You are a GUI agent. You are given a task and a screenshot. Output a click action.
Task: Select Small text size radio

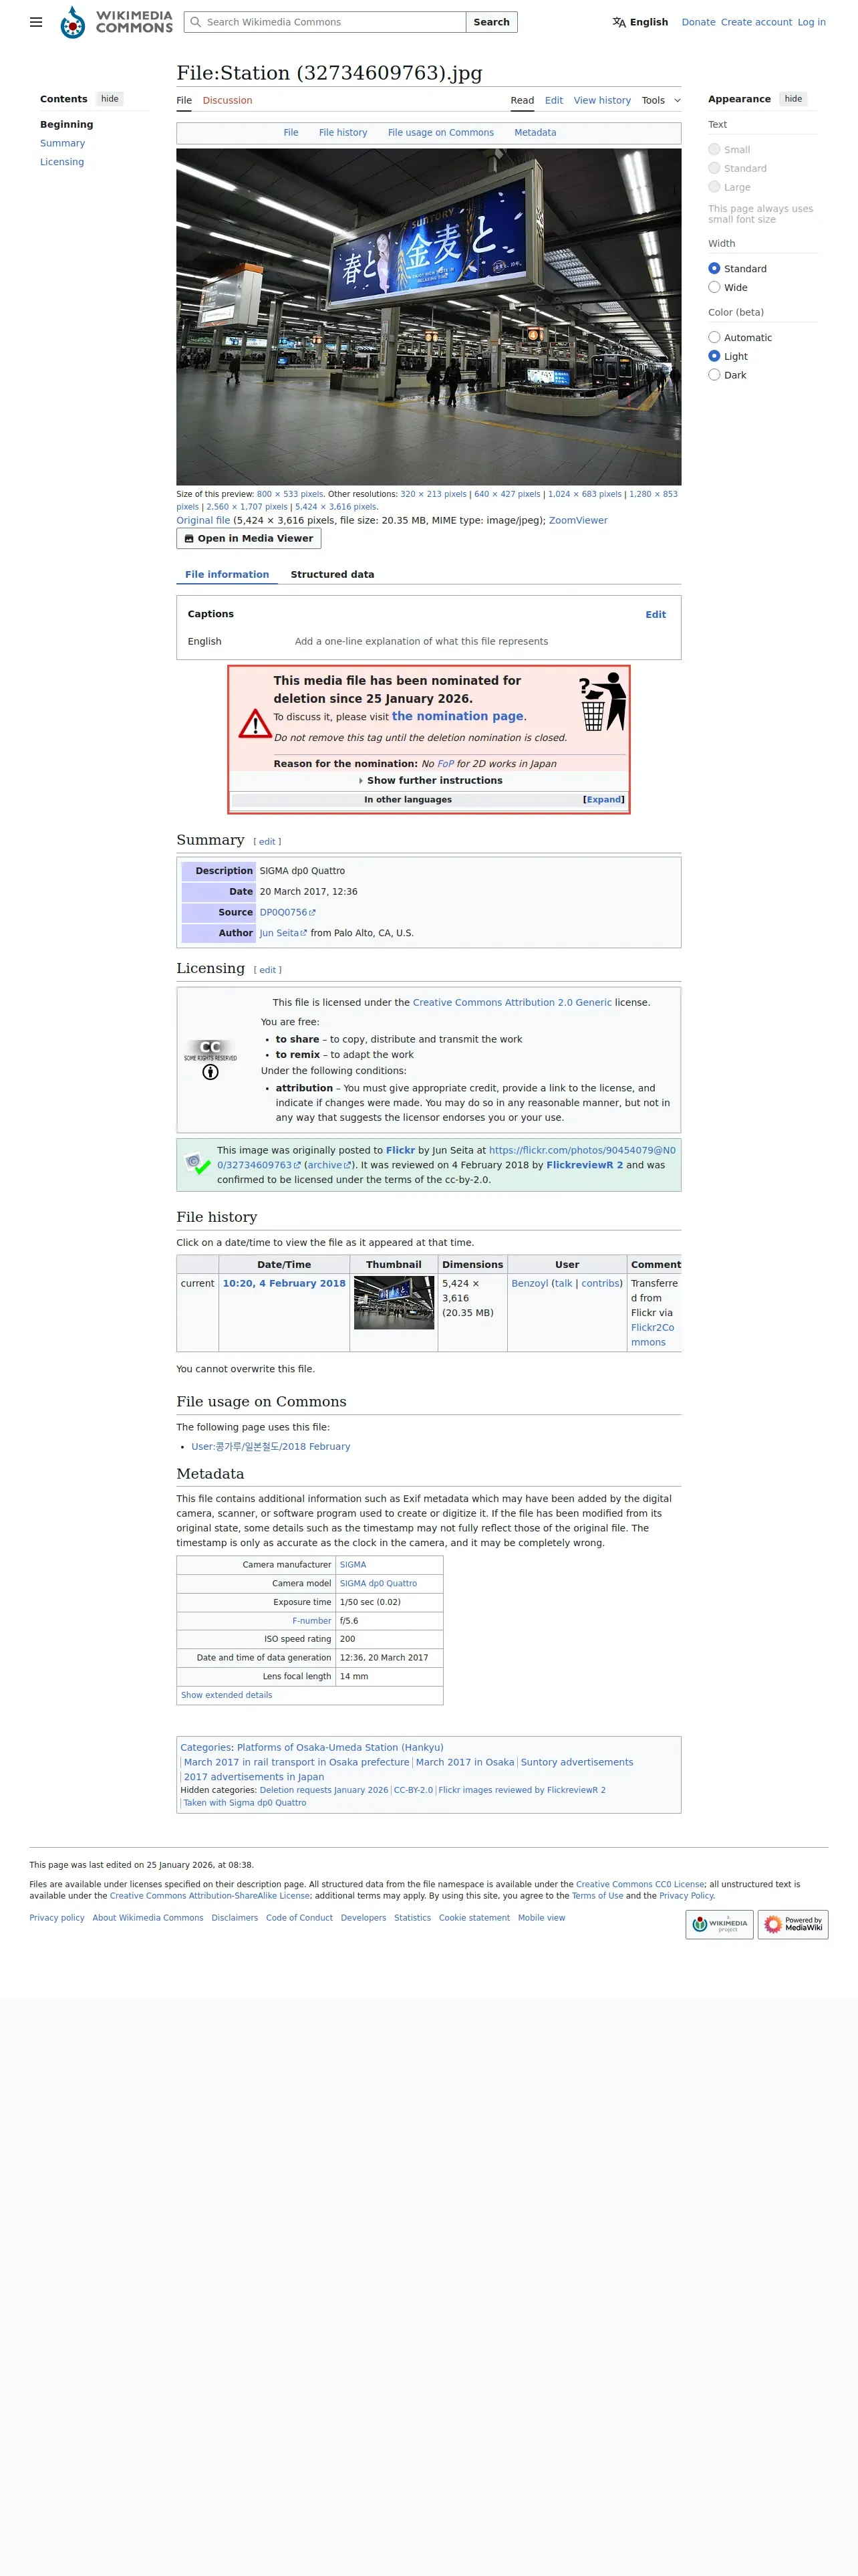tap(714, 149)
